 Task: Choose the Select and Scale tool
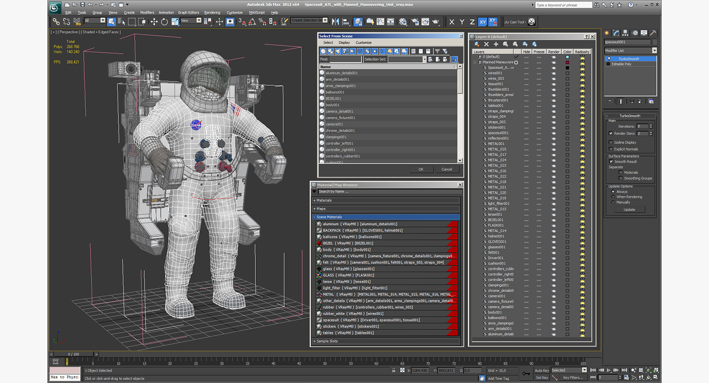point(175,22)
